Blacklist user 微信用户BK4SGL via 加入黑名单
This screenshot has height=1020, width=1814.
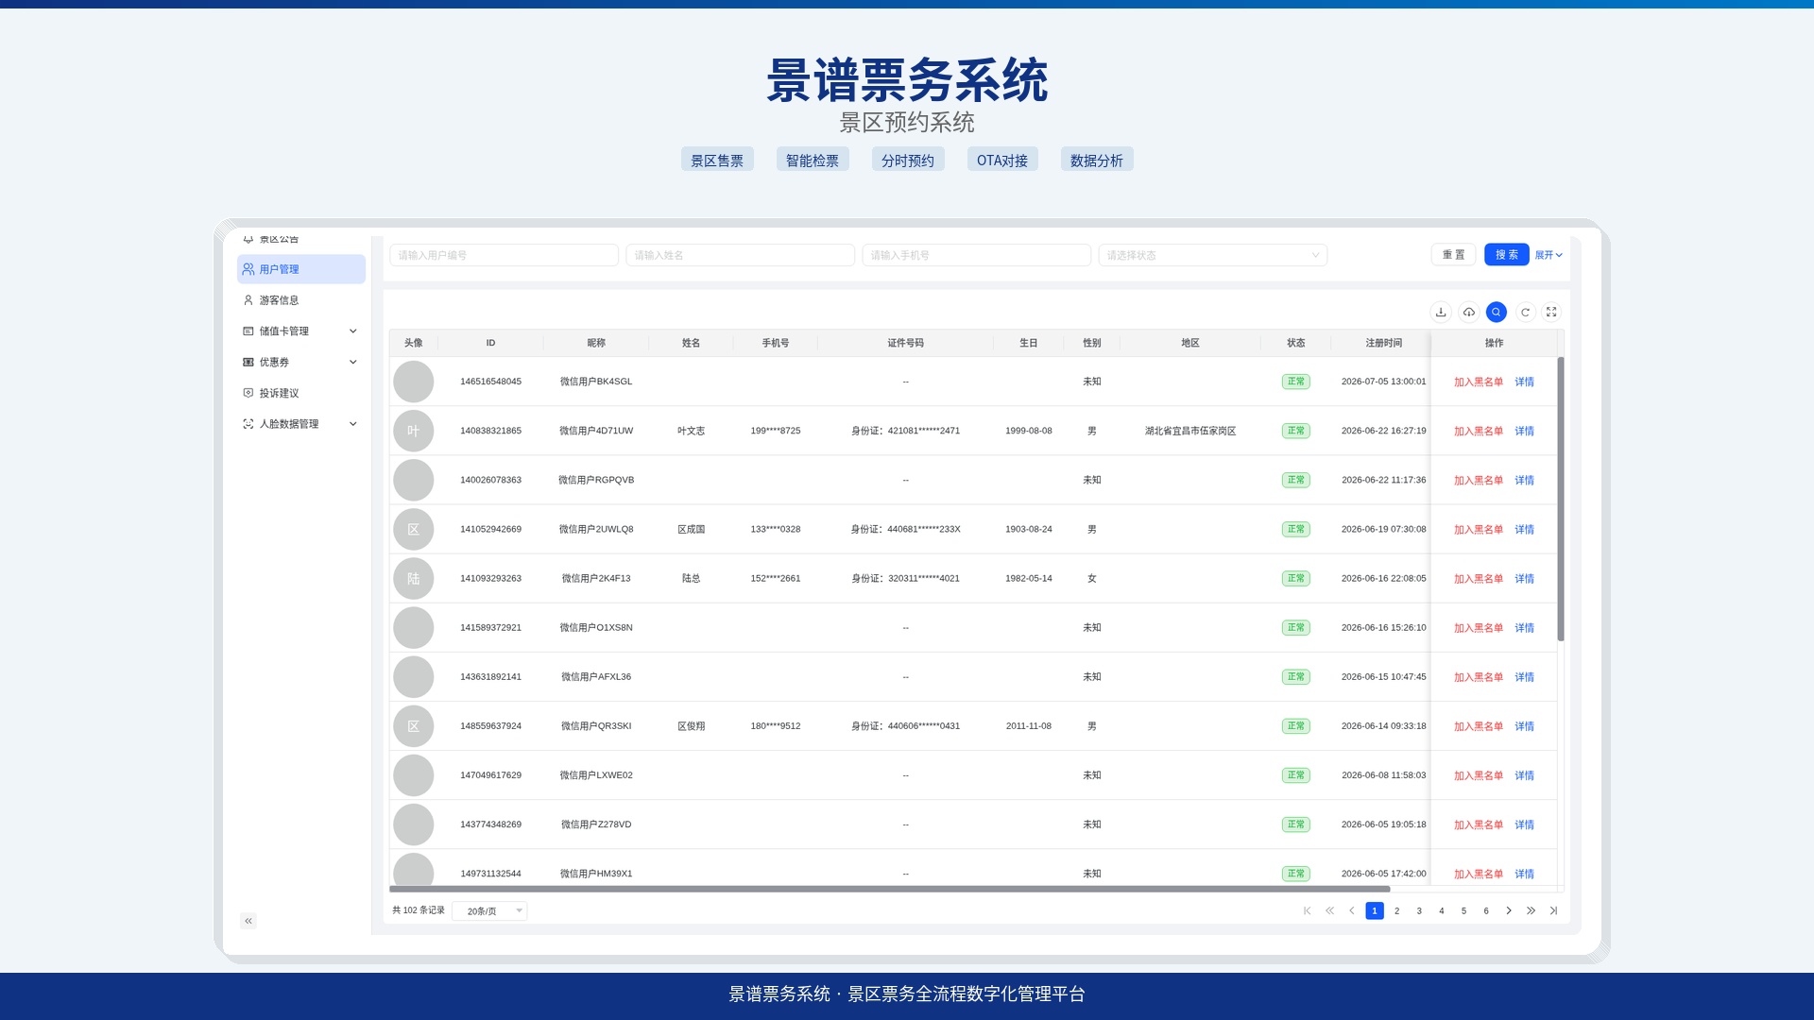click(x=1479, y=382)
